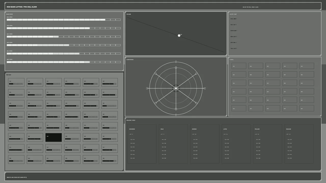Select rod cell R7B in Rod Map
The image size is (326, 183).
coord(35,149)
